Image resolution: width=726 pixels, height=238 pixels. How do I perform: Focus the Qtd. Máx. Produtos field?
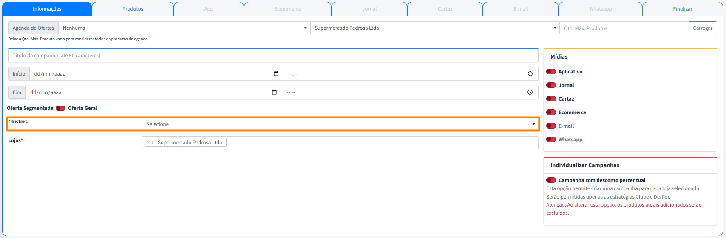coord(624,28)
